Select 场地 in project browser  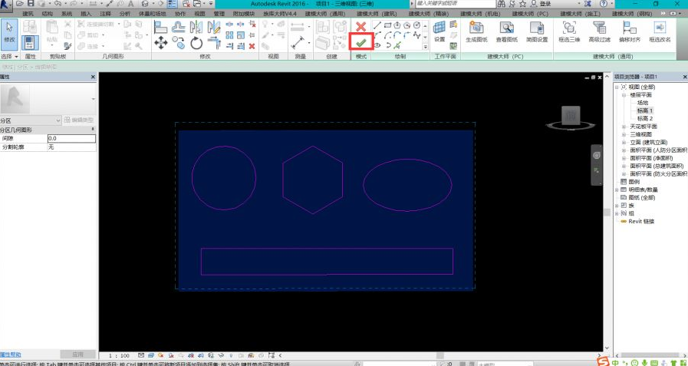click(643, 103)
